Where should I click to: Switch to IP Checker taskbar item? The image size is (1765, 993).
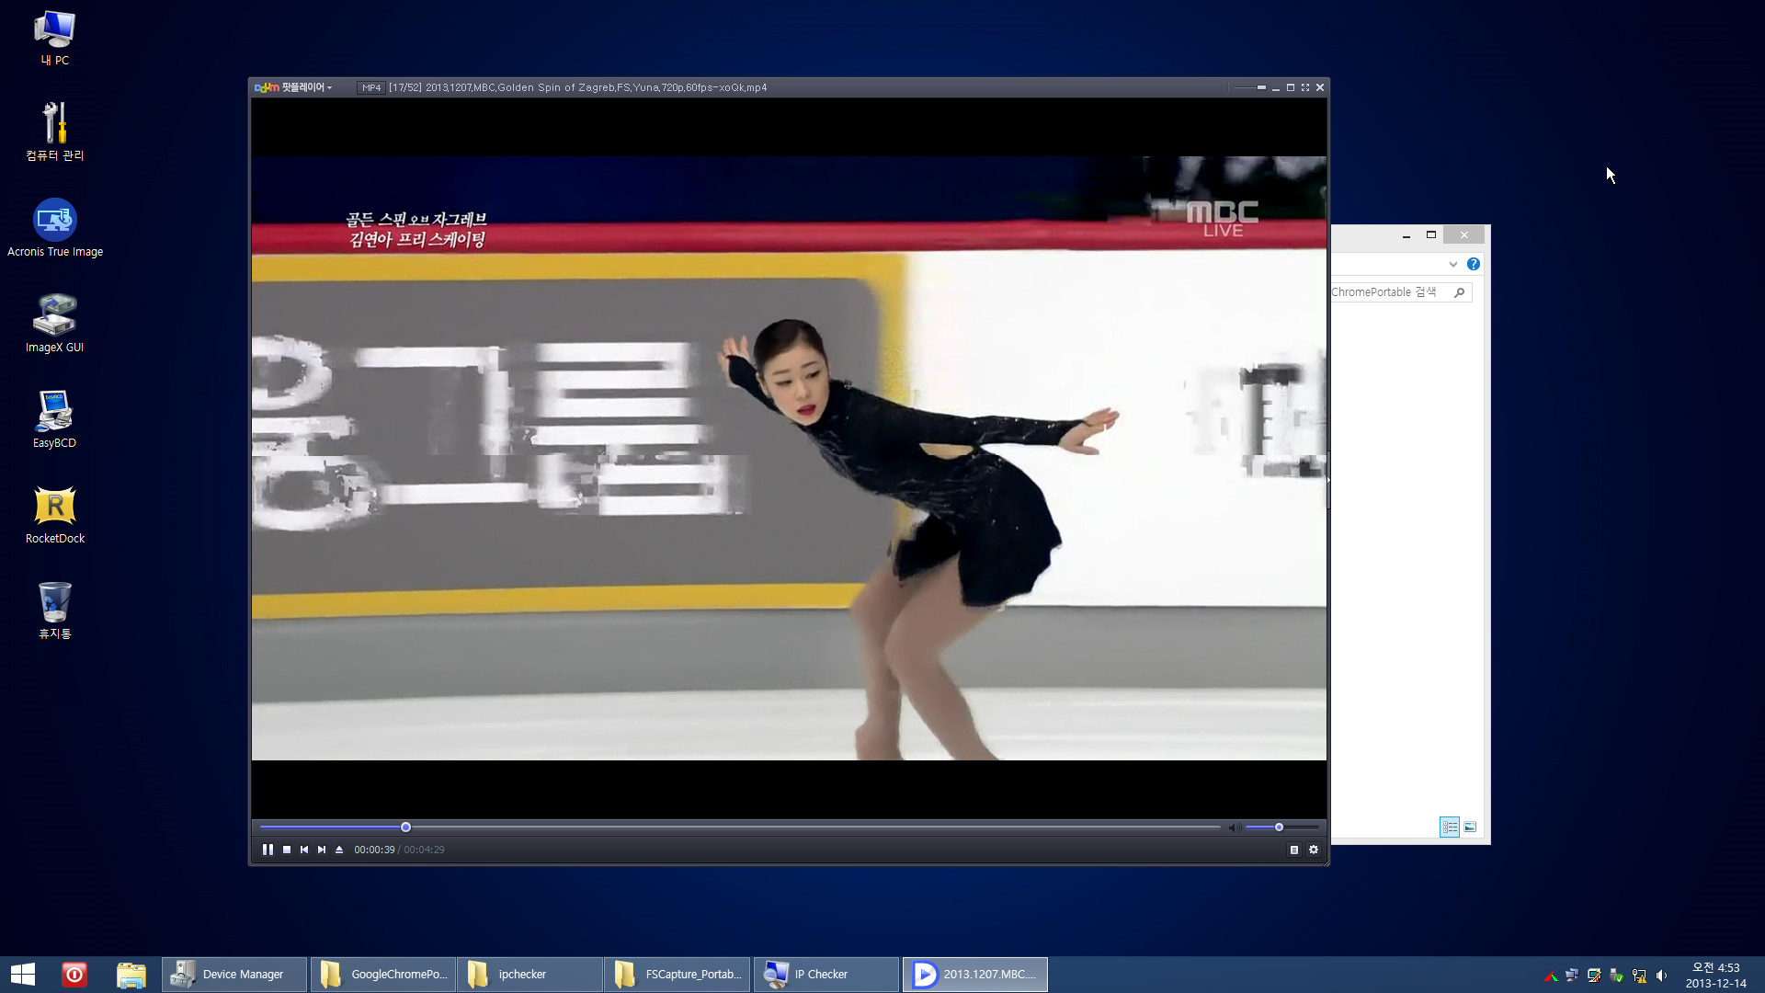(x=826, y=975)
